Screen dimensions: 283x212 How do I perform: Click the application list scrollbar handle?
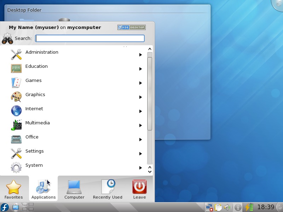pos(150,94)
